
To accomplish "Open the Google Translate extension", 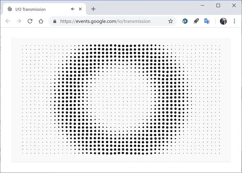I will coord(207,21).
